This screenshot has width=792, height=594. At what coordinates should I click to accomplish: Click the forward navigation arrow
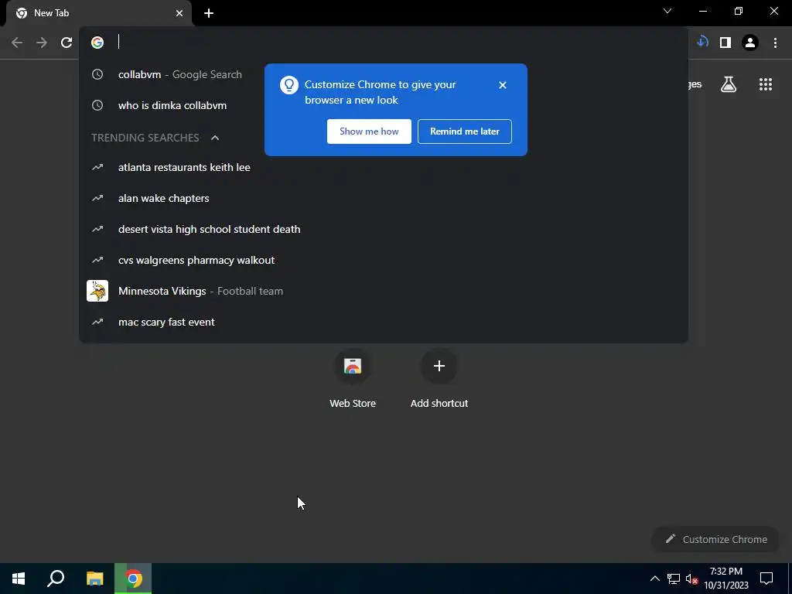(42, 43)
